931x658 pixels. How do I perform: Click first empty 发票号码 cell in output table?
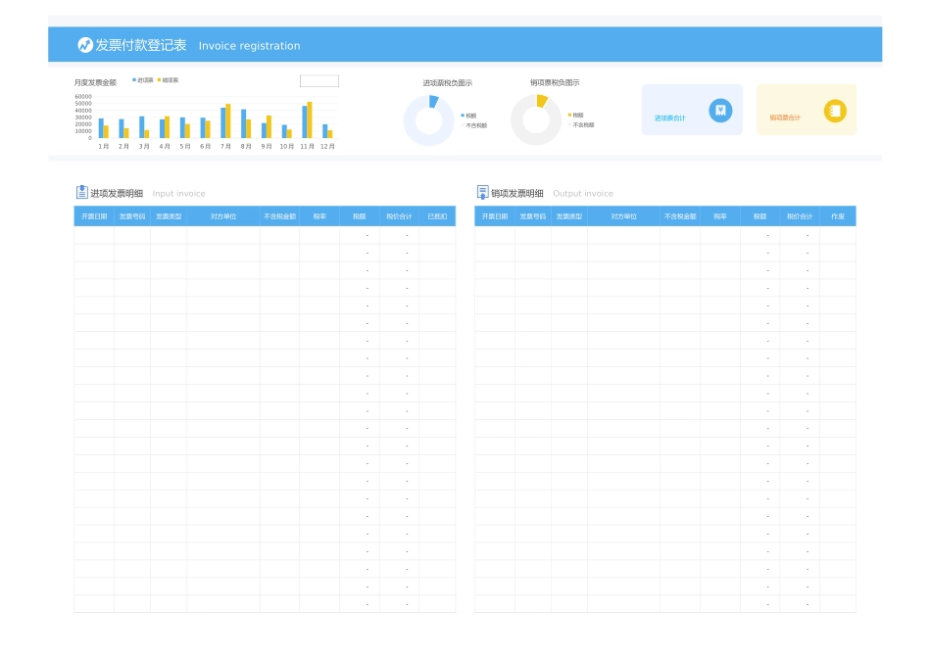tap(532, 235)
